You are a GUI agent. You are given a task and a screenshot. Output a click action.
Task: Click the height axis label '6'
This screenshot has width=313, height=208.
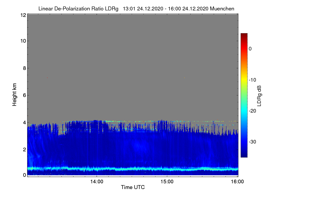click(x=24, y=95)
